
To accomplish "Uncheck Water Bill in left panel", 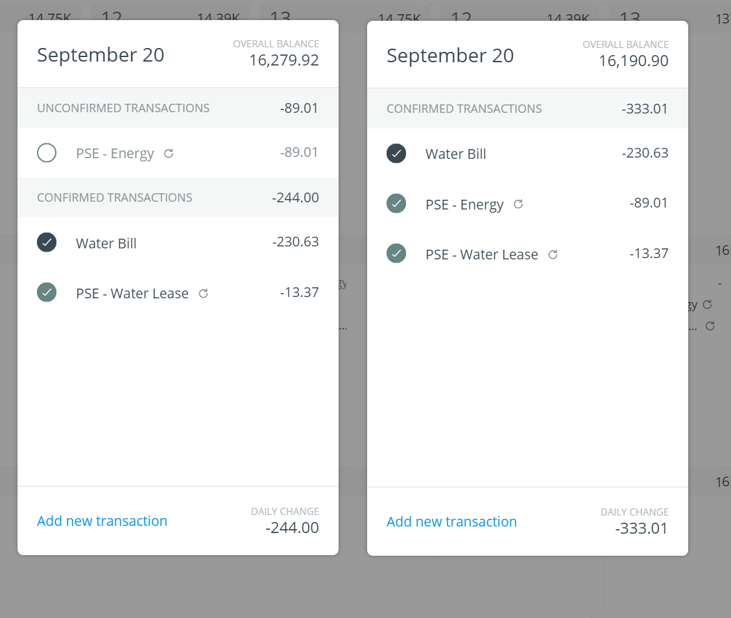I will [47, 243].
